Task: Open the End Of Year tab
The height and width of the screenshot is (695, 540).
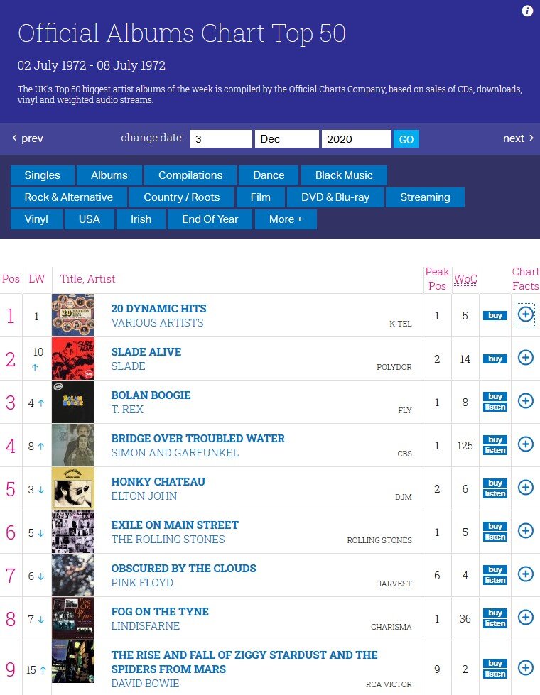Action: pos(210,219)
